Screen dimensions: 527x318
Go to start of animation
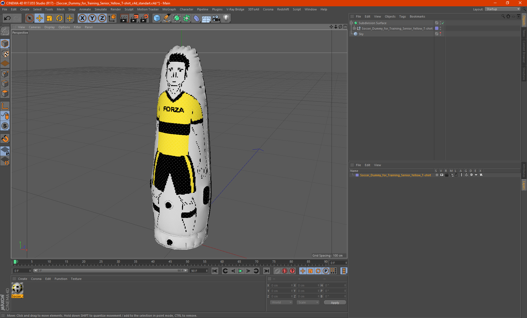(215, 271)
